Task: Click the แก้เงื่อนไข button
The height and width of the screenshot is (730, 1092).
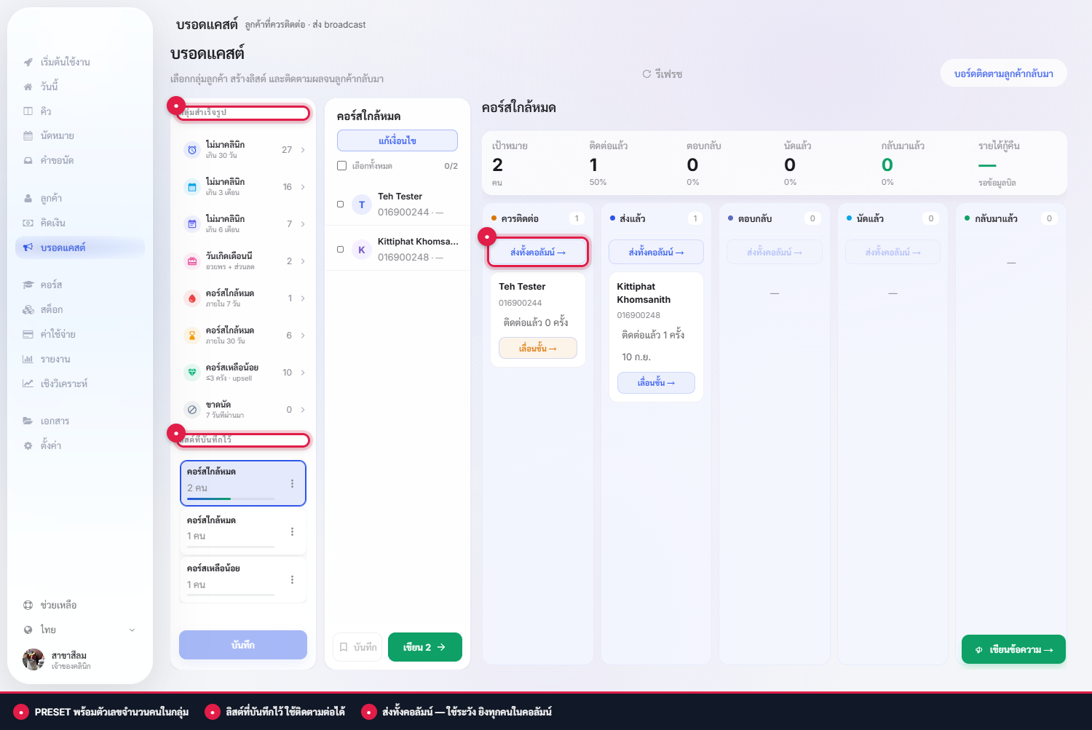Action: click(397, 140)
